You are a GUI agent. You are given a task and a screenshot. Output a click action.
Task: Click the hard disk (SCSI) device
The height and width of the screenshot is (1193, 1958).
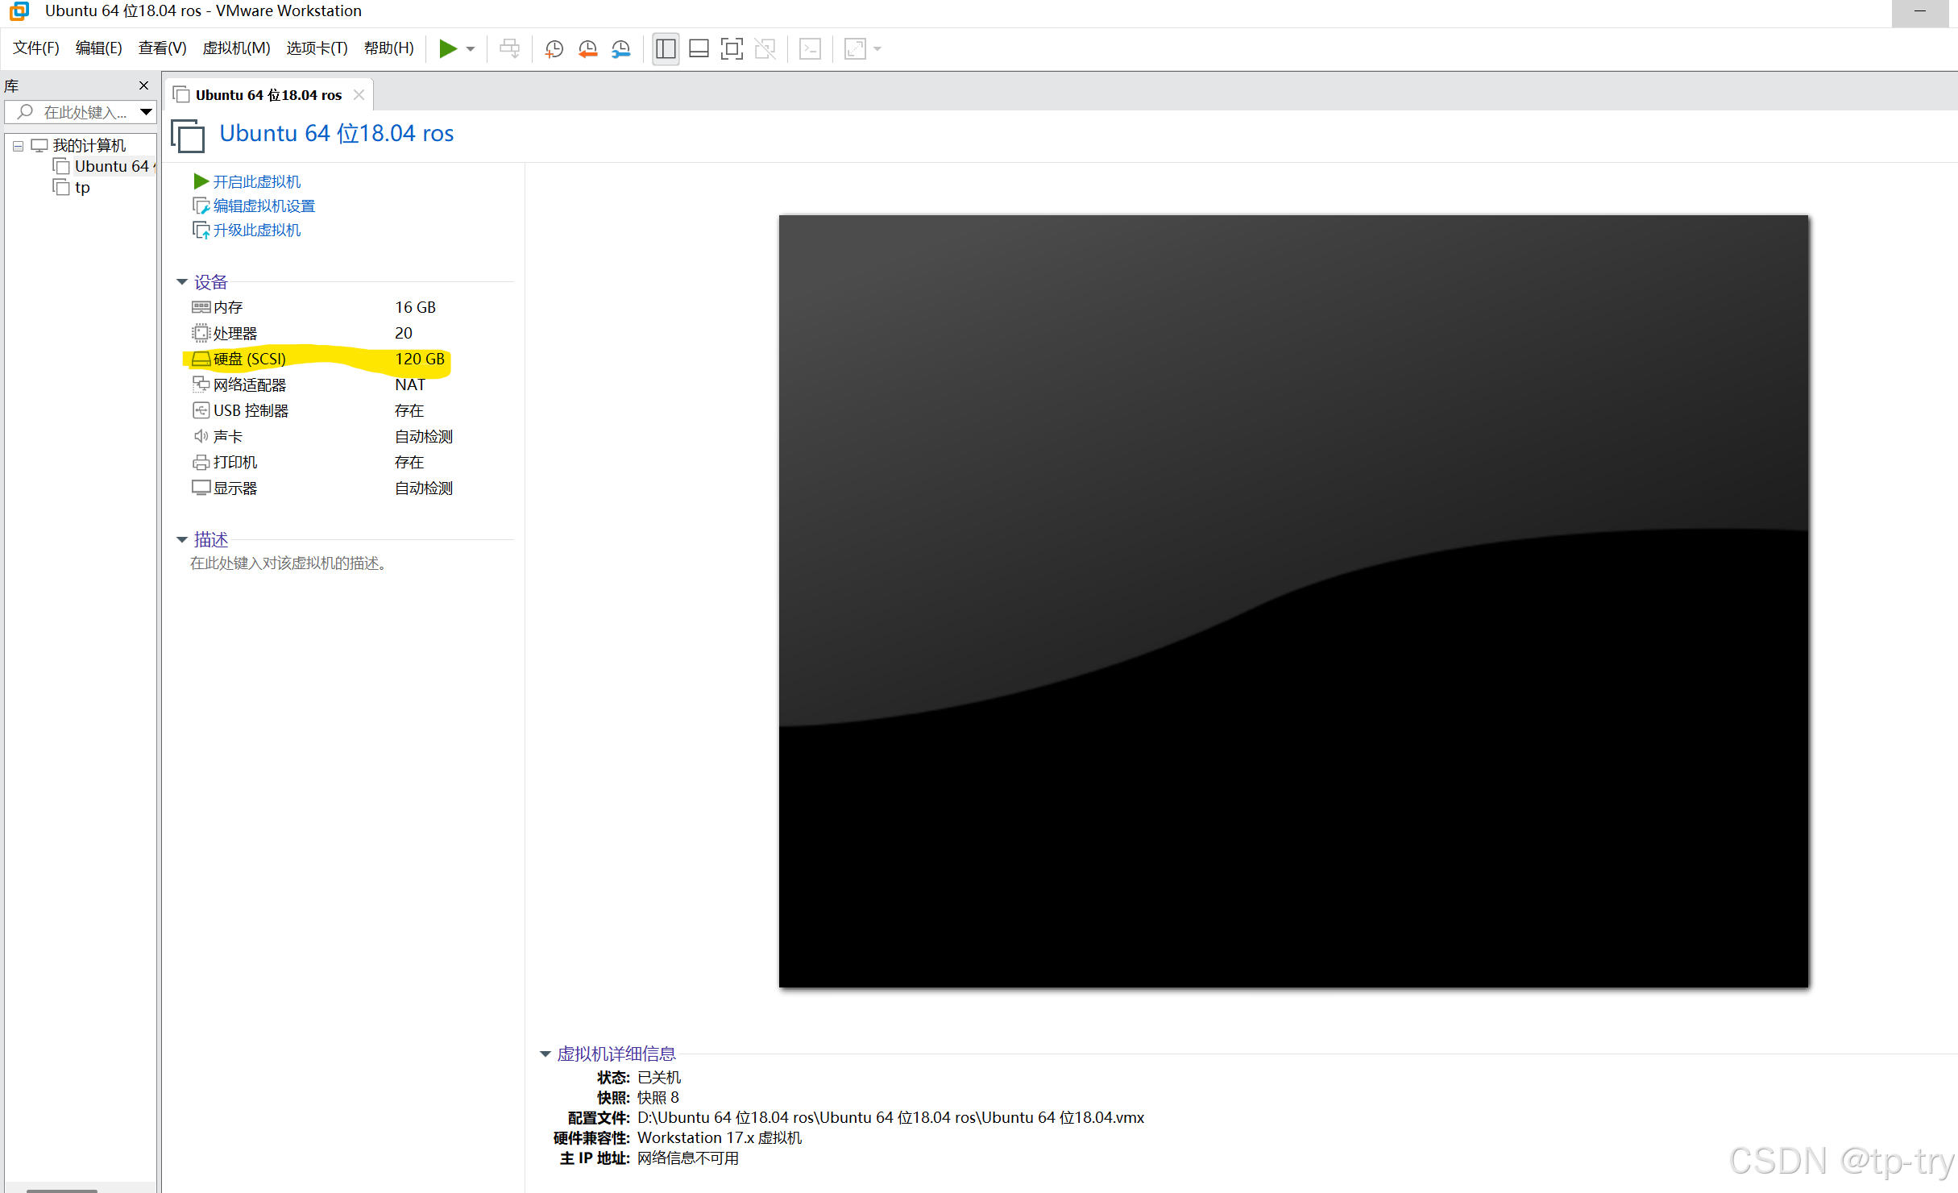(x=250, y=359)
